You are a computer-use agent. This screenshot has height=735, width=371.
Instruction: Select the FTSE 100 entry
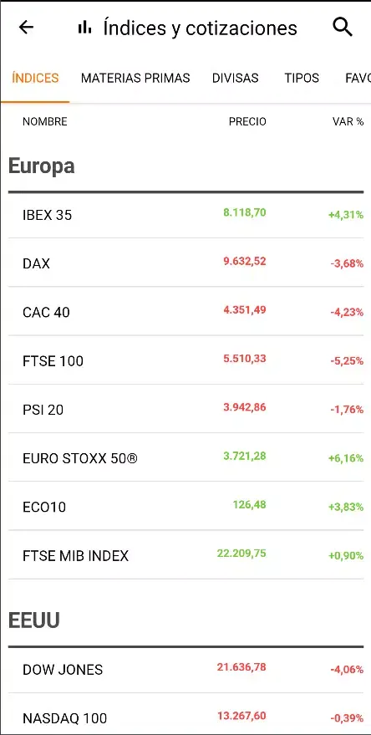(186, 360)
